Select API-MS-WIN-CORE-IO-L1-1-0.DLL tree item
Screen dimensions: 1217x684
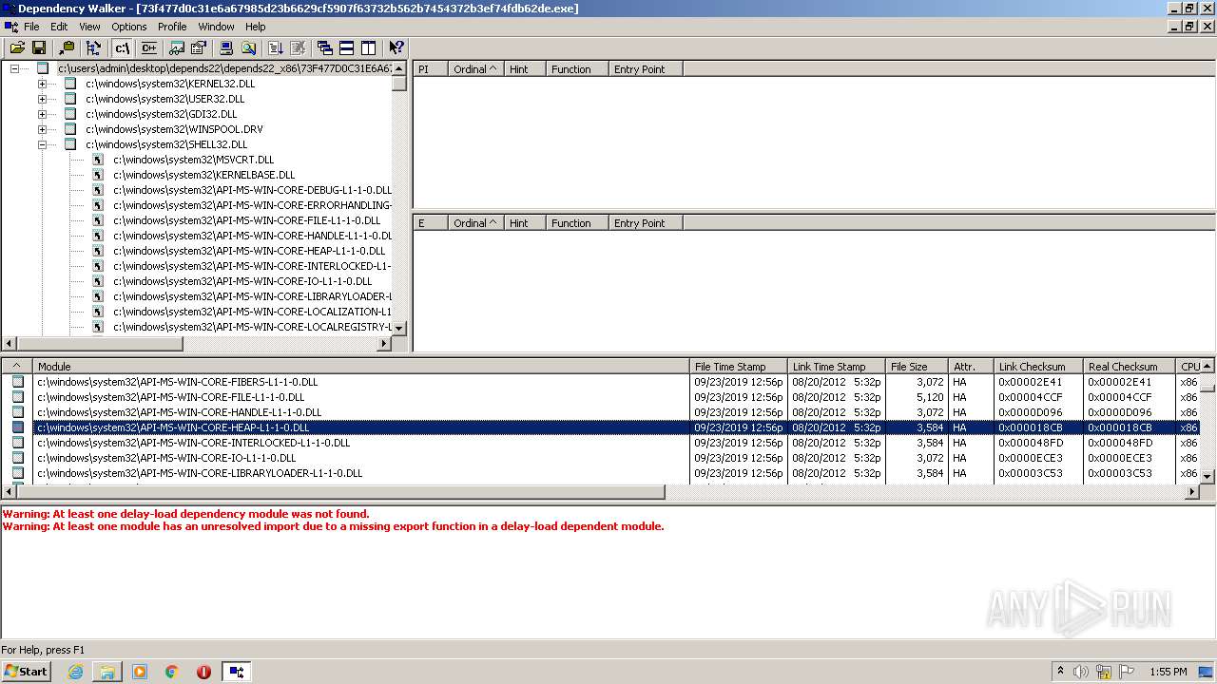pyautogui.click(x=242, y=281)
